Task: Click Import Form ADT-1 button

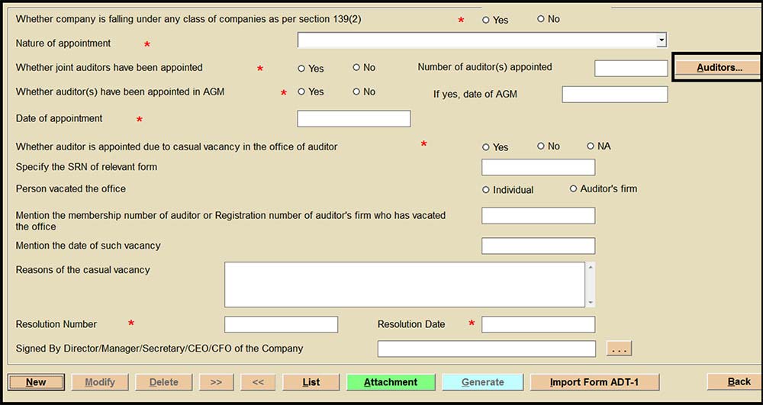Action: [x=594, y=382]
